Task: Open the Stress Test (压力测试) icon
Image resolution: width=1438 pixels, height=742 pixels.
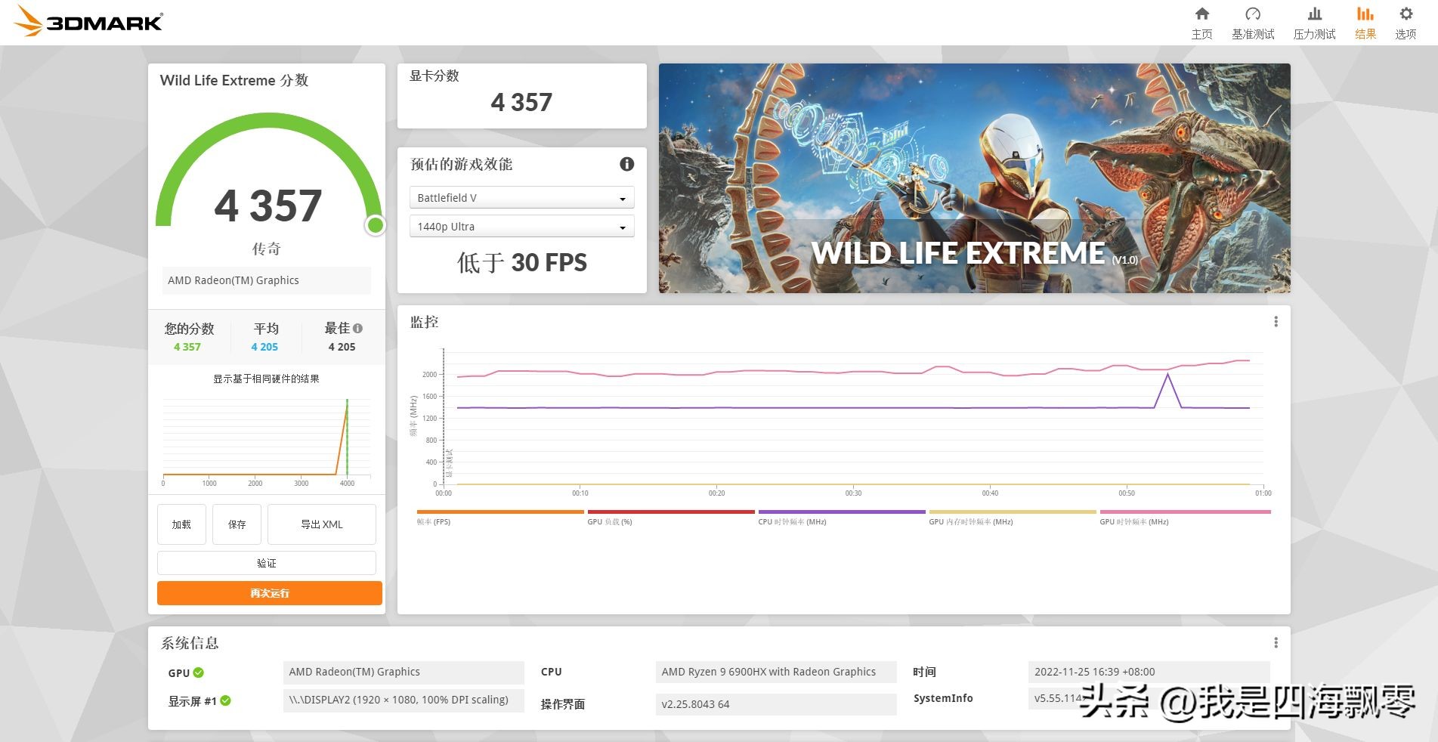Action: tap(1314, 14)
